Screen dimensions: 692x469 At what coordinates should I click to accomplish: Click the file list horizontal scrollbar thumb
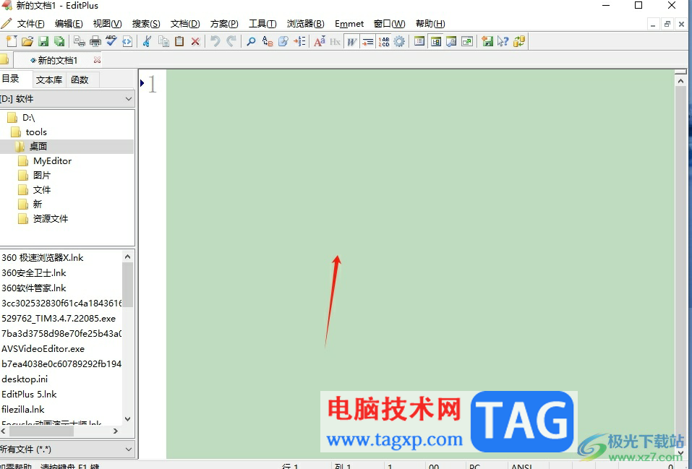pyautogui.click(x=41, y=431)
